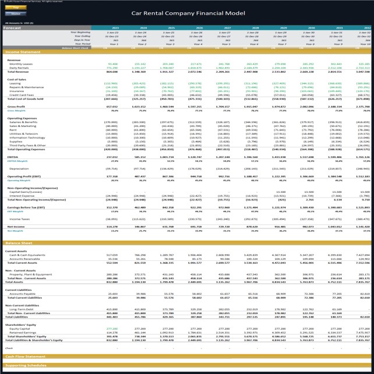Select the Interest Expense row label
Image resolution: width=374 pixels, height=374 pixels.
(22, 196)
